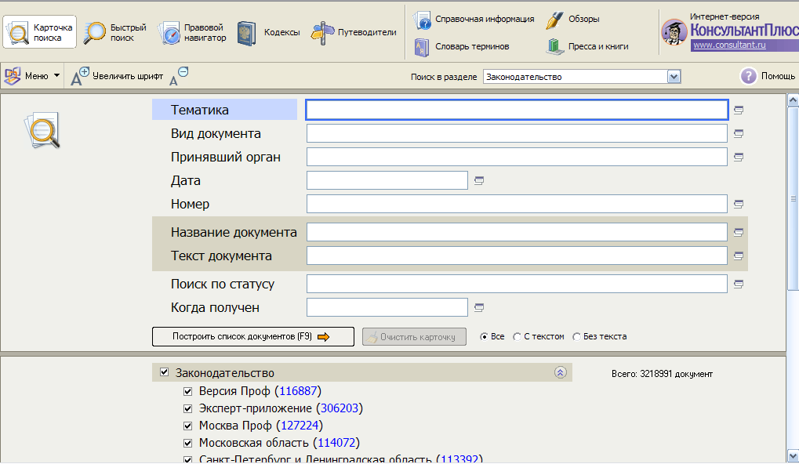Select the С текстом radio button

tap(517, 337)
